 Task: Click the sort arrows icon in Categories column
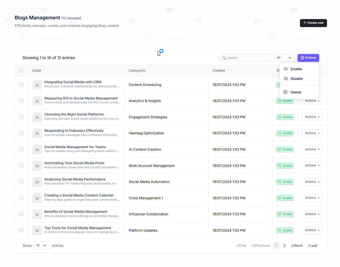tap(204, 71)
